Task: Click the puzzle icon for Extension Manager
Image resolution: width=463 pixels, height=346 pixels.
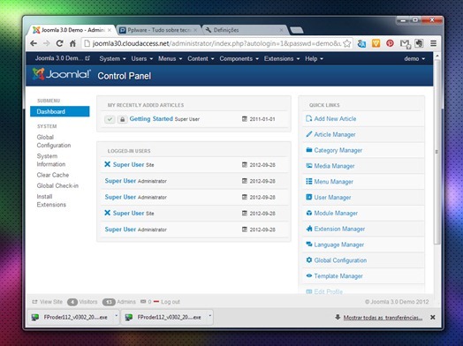Action: coord(309,229)
